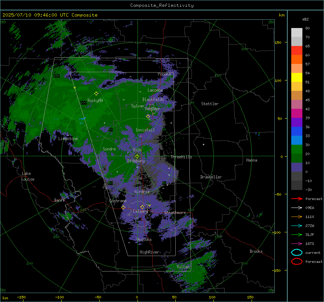Click the Didsbury city label

pos(136,161)
